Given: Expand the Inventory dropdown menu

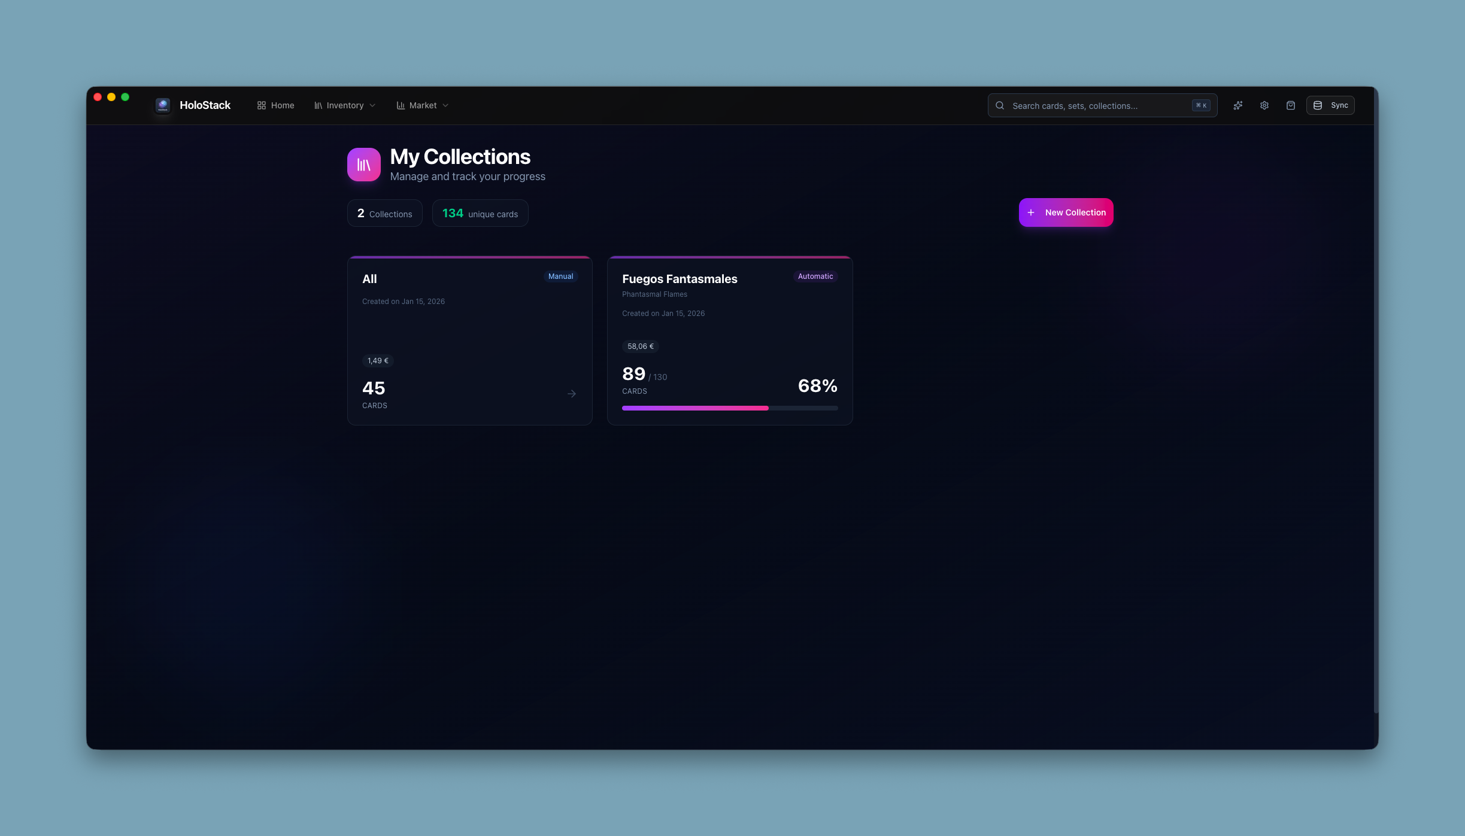Looking at the screenshot, I should [345, 105].
